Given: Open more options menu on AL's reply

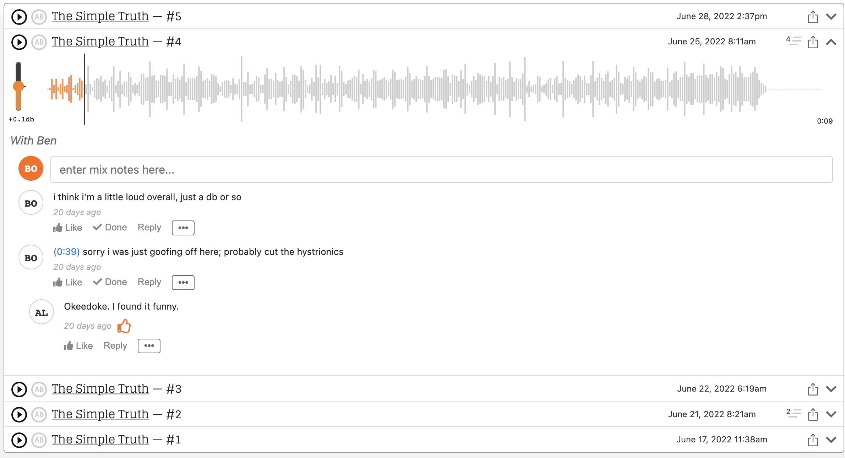Looking at the screenshot, I should [x=149, y=346].
